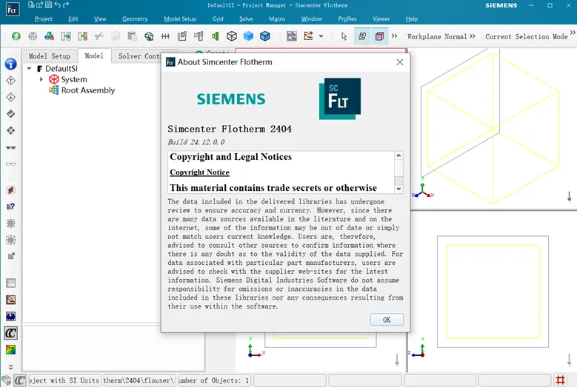Click OK in the About dialog
Screen dimensions: 577x387
click(387, 320)
